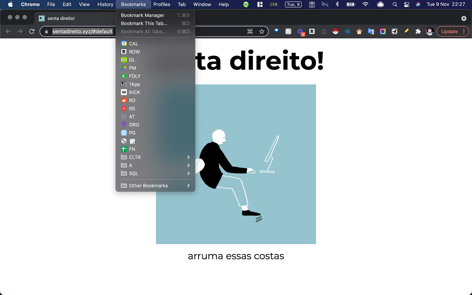472x295 pixels.
Task: Open the Edit menu
Action: [67, 4]
